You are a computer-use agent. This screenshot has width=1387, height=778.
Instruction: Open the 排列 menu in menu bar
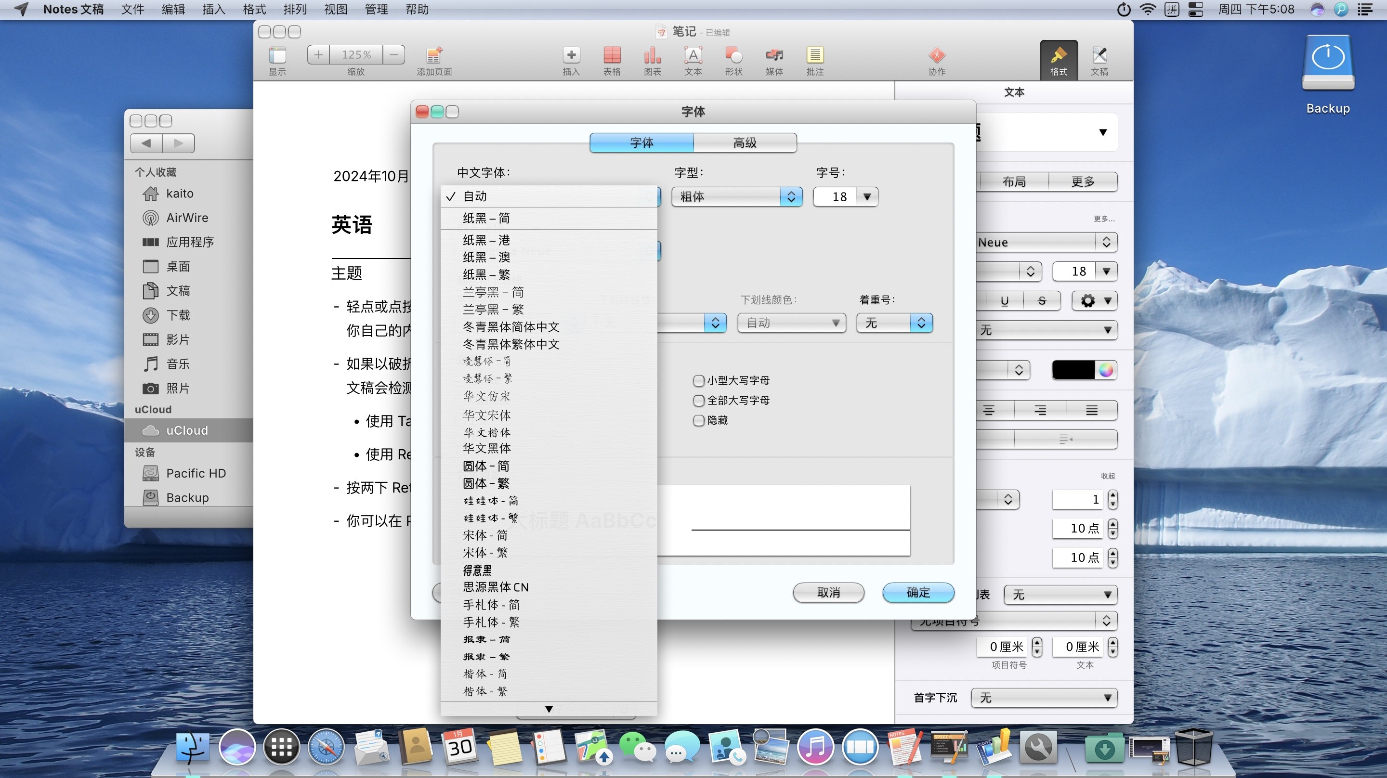295,9
